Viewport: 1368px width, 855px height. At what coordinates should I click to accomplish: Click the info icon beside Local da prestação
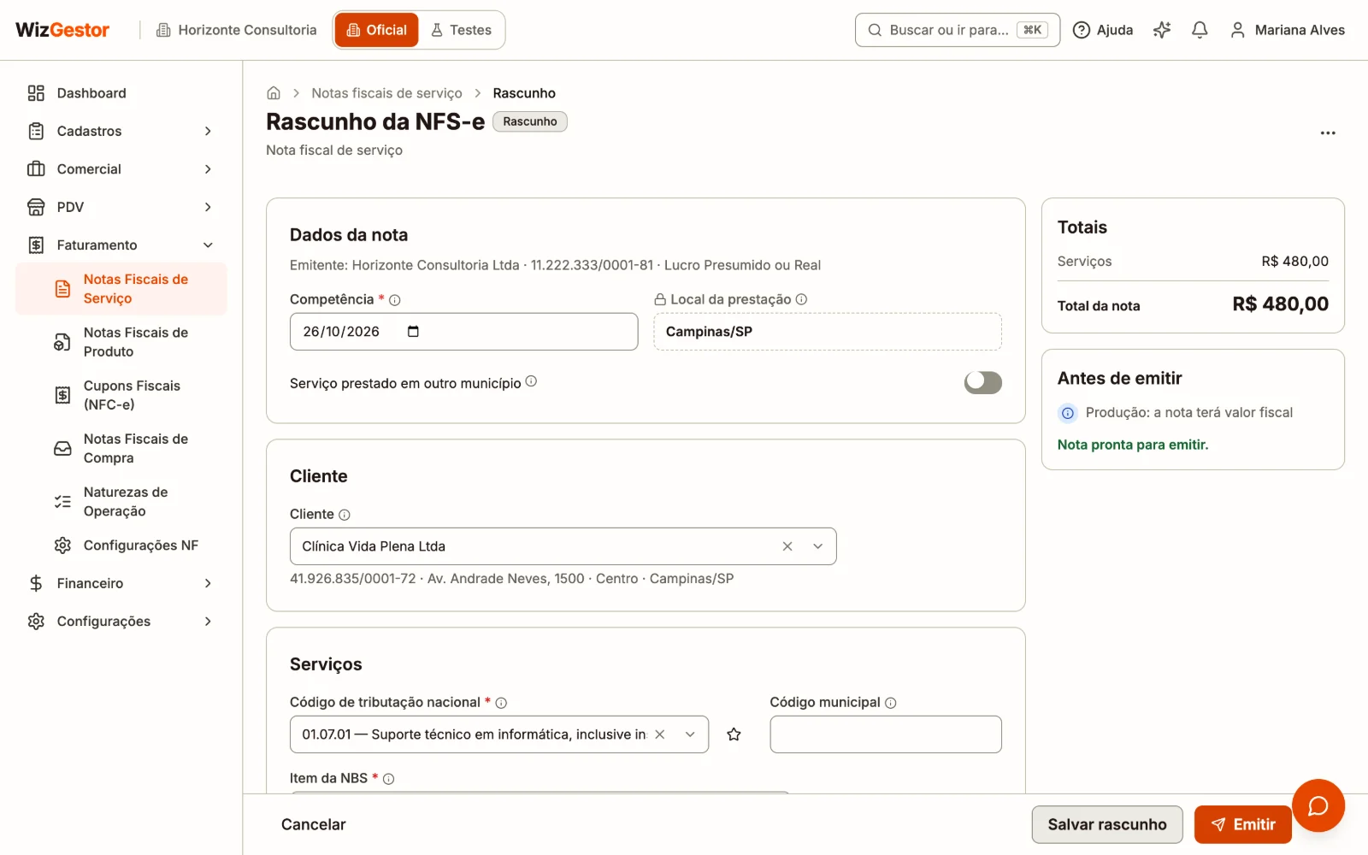(x=801, y=299)
